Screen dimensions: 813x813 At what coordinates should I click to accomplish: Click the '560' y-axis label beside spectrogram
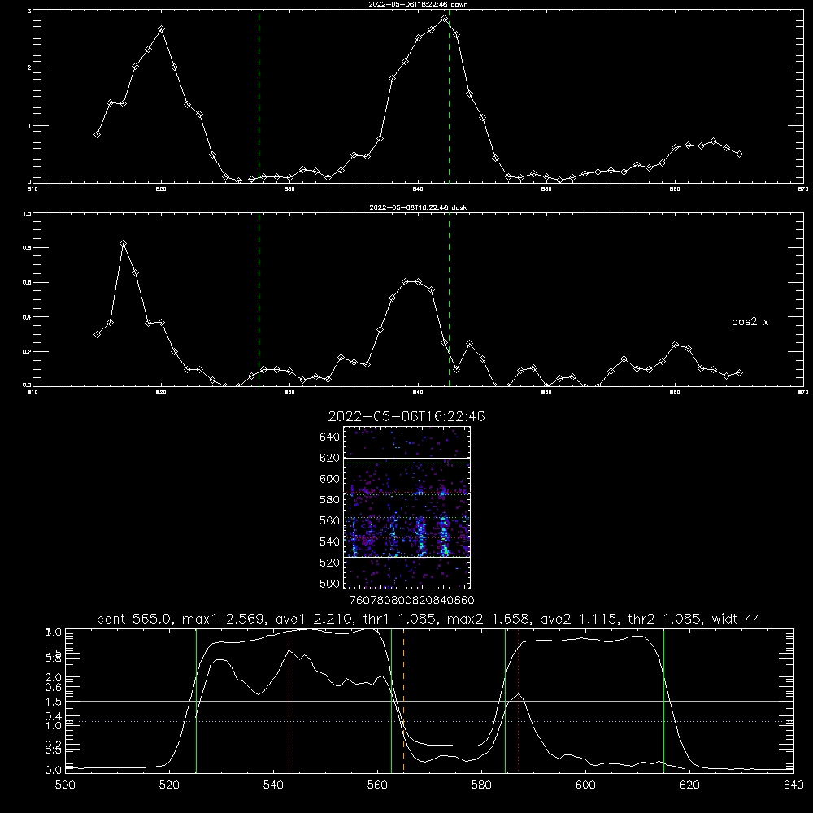pos(330,520)
